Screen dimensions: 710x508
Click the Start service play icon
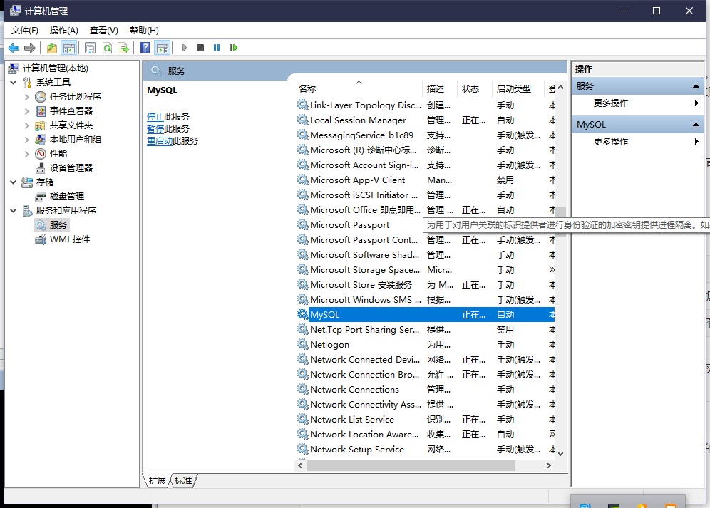pos(185,48)
